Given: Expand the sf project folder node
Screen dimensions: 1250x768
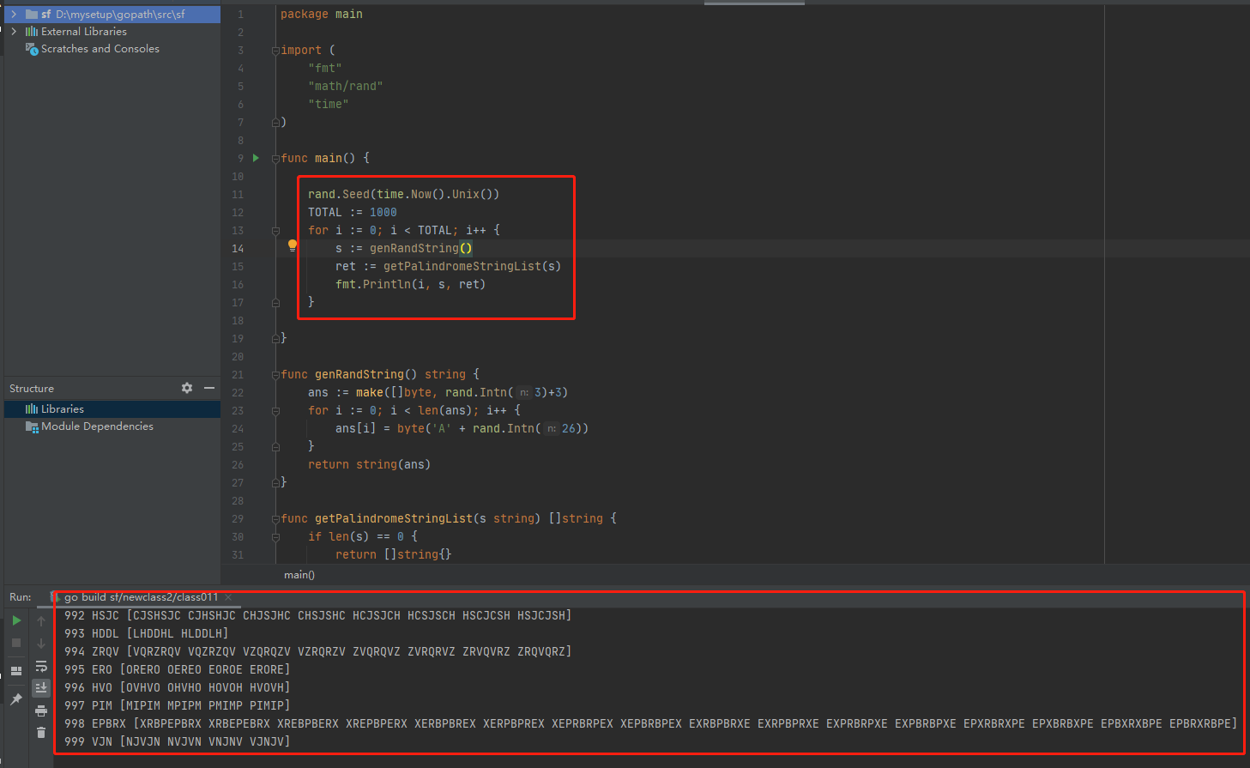Looking at the screenshot, I should (14, 15).
